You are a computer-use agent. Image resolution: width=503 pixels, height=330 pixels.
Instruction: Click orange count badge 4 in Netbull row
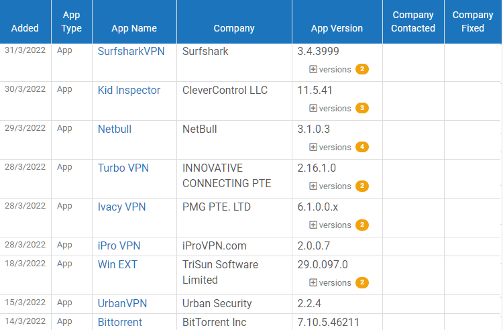point(362,148)
